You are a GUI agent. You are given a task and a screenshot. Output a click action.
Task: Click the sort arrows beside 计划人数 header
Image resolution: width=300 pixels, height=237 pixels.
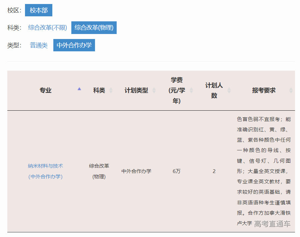(228, 90)
